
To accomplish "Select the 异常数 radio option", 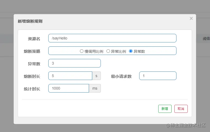I will click(131, 51).
